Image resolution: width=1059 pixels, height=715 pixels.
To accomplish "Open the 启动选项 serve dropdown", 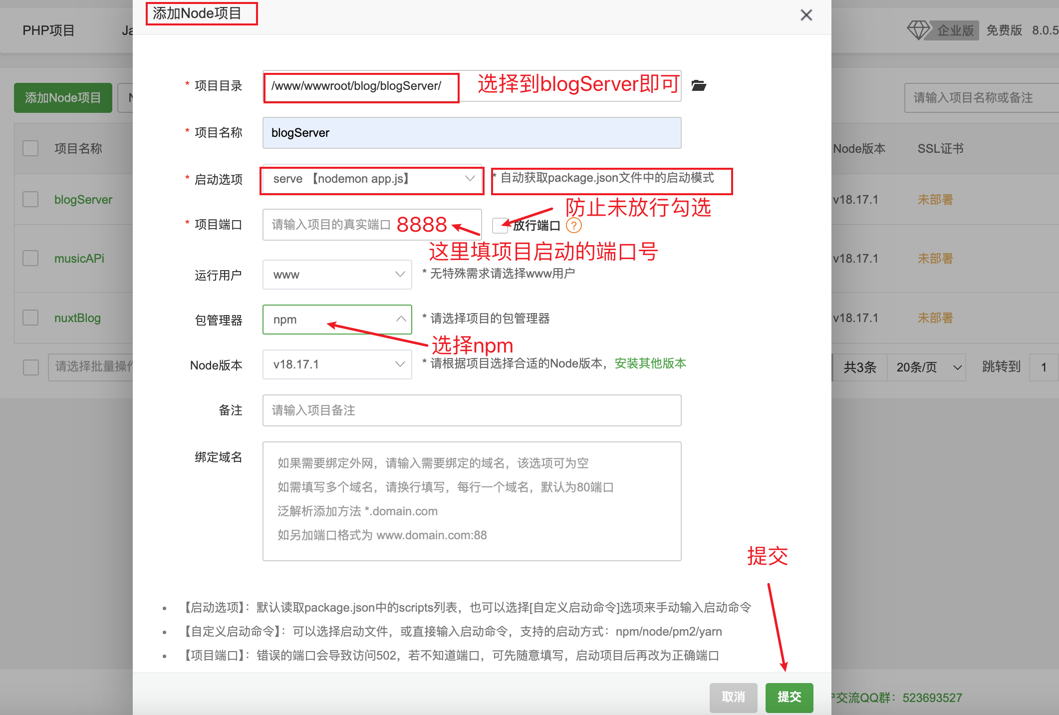I will (372, 179).
